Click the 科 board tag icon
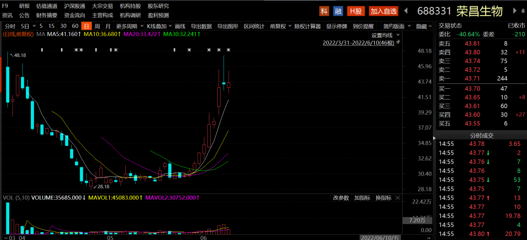The width and height of the screenshot is (527, 240). point(324,11)
